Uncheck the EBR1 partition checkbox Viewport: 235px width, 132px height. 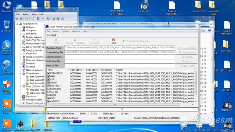click(48, 80)
